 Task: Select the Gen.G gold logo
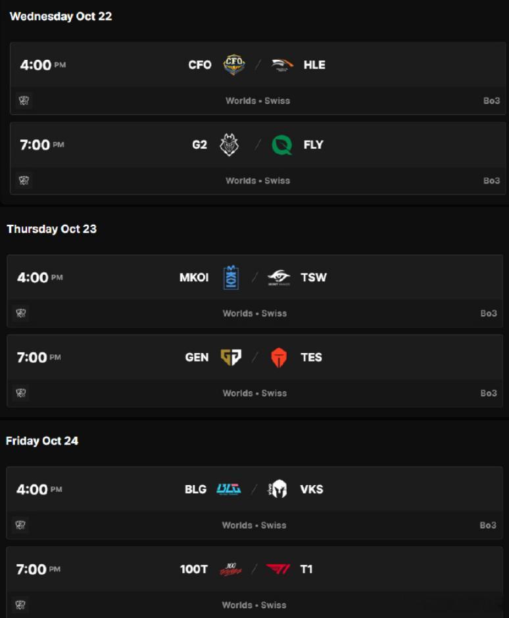[231, 357]
